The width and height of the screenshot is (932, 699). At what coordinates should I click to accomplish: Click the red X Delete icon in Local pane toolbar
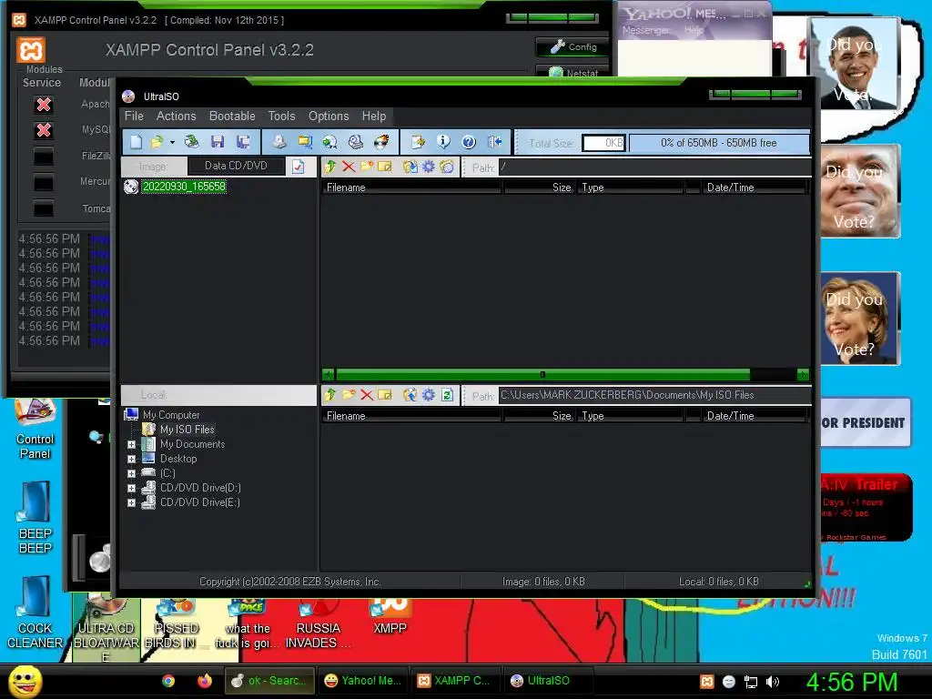367,395
